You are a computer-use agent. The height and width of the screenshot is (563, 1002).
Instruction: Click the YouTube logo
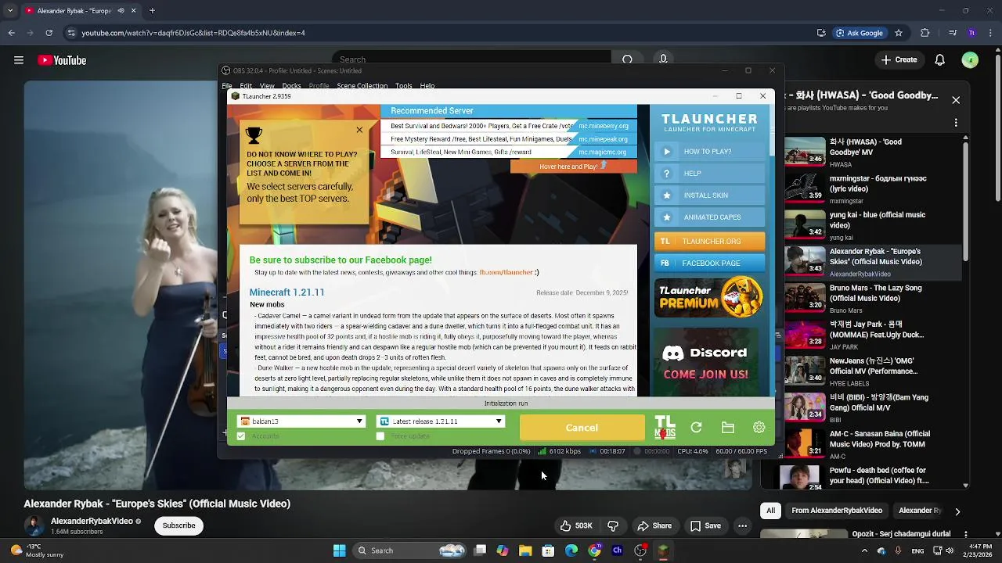pos(62,60)
